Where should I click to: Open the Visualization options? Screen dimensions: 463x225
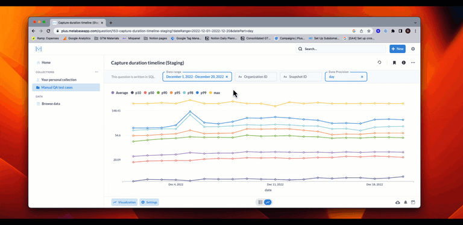coord(124,202)
